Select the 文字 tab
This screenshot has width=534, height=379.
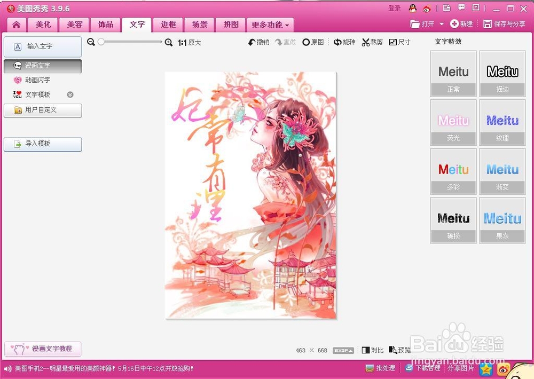[137, 25]
